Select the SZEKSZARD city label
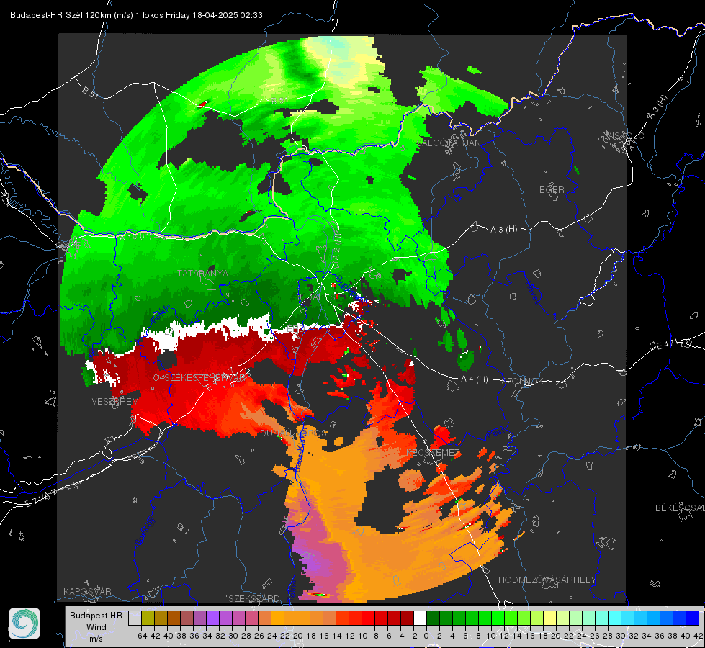 254,598
